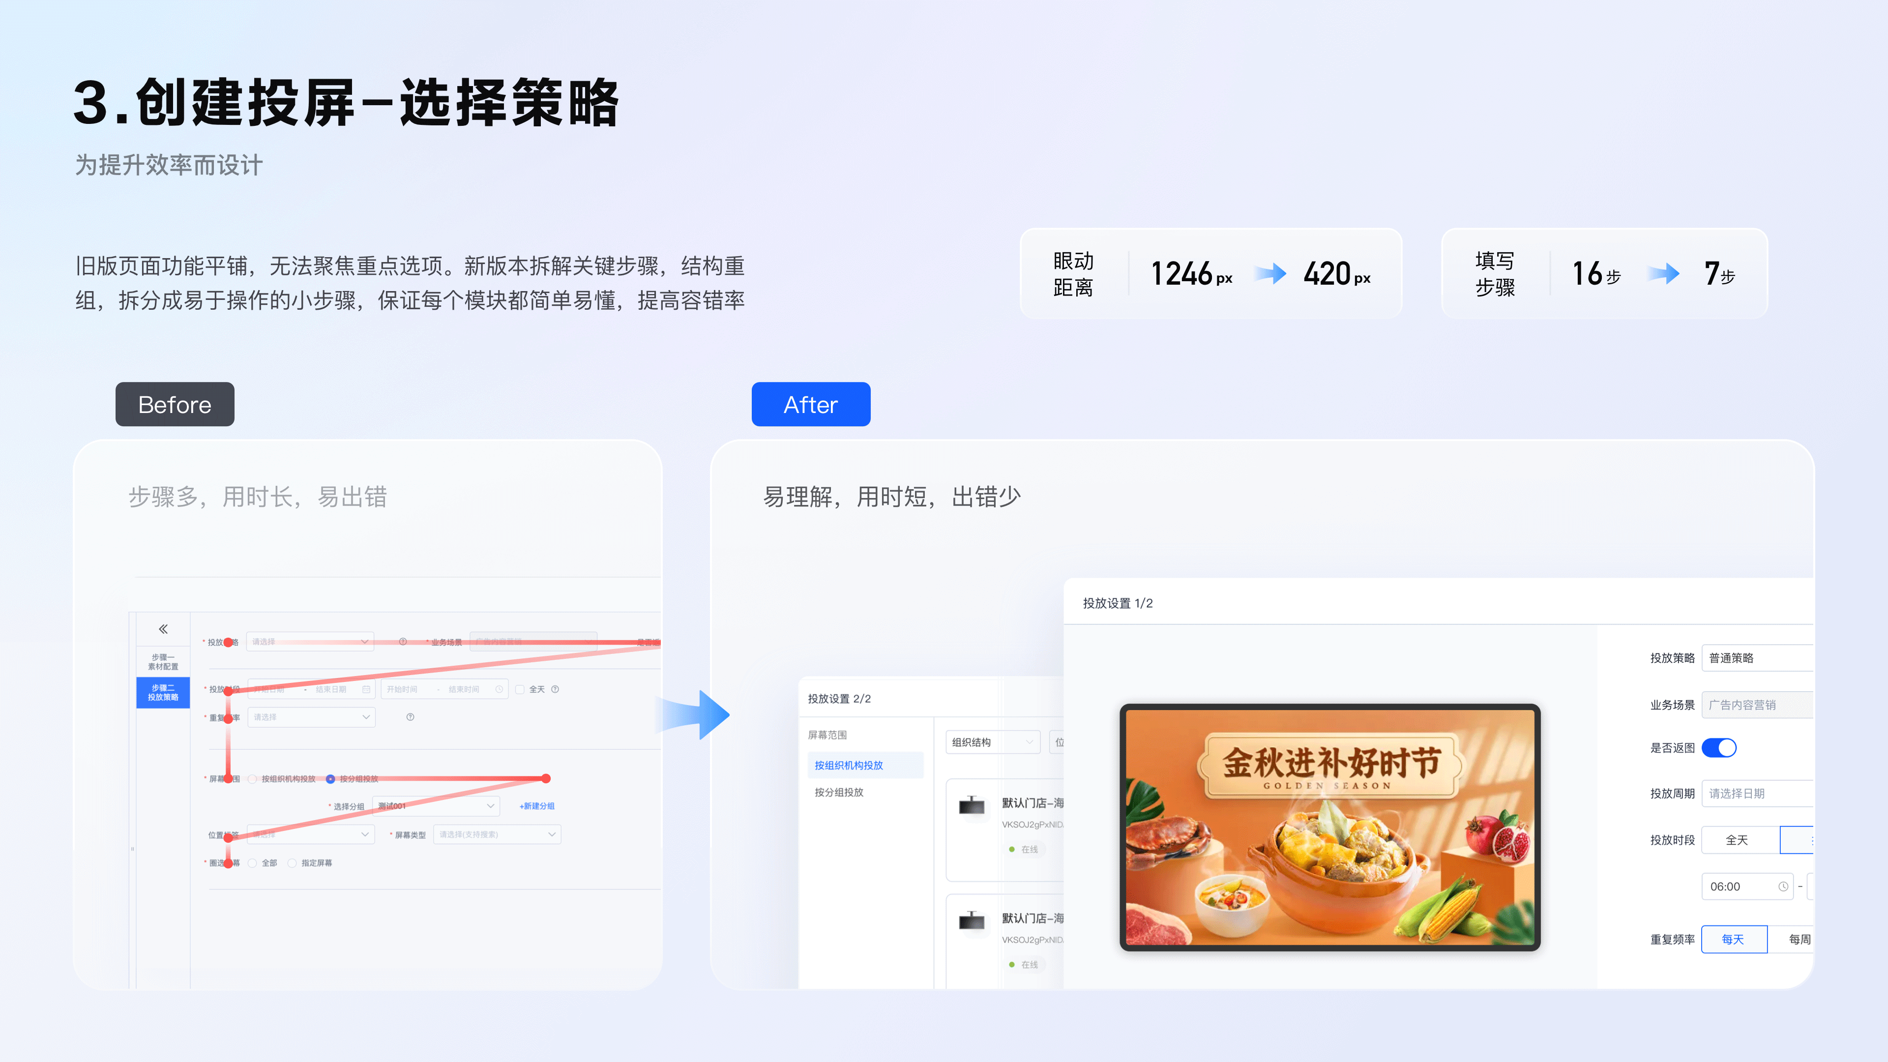Viewport: 1888px width, 1062px height.
Task: Click clock icon in the 06:00 time field
Action: pyautogui.click(x=1782, y=886)
